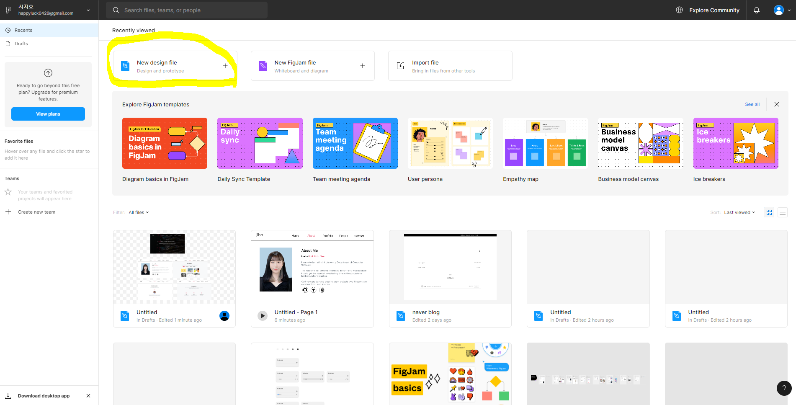The image size is (796, 405).
Task: Open the notifications bell
Action: [x=757, y=10]
